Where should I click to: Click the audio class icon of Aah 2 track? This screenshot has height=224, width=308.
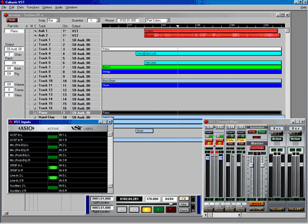coord(35,35)
